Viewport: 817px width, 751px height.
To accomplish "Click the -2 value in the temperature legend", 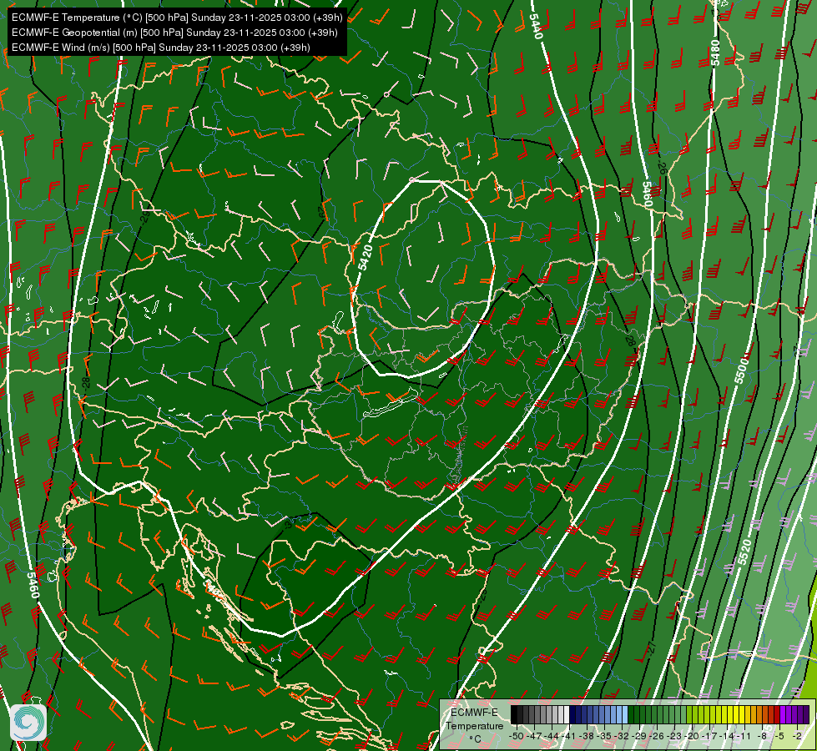I will click(797, 736).
